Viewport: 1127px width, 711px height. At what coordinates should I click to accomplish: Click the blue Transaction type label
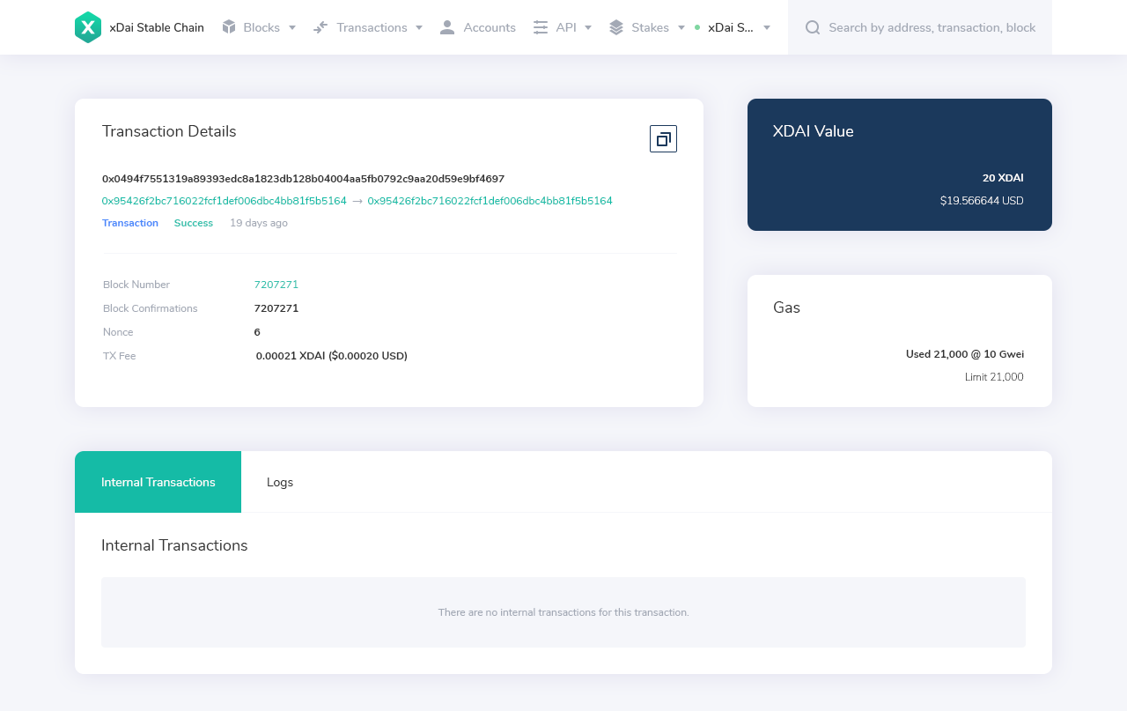tap(130, 223)
